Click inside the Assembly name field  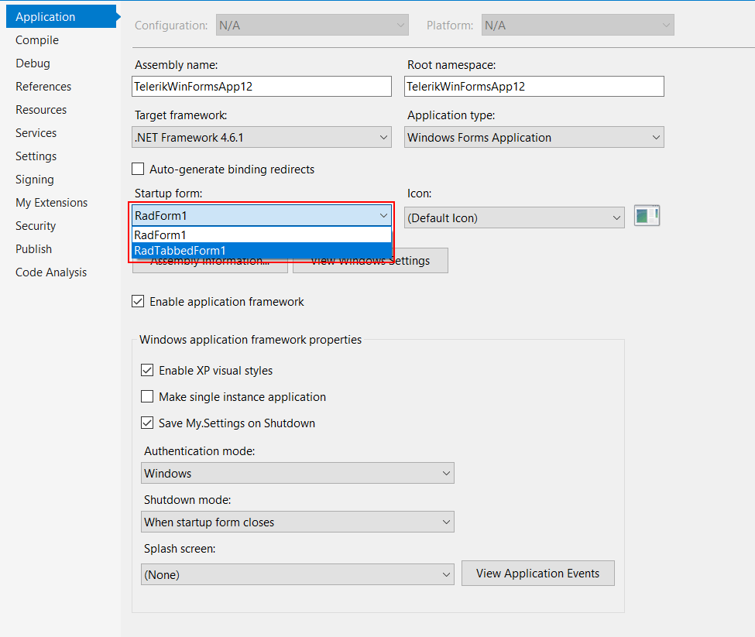261,86
